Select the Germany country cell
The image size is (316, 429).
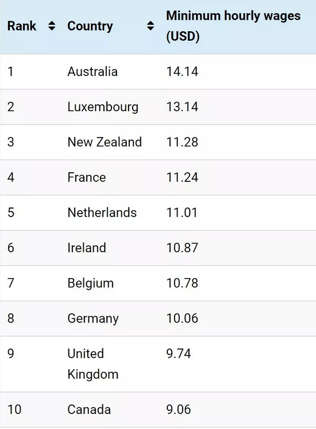pos(93,318)
